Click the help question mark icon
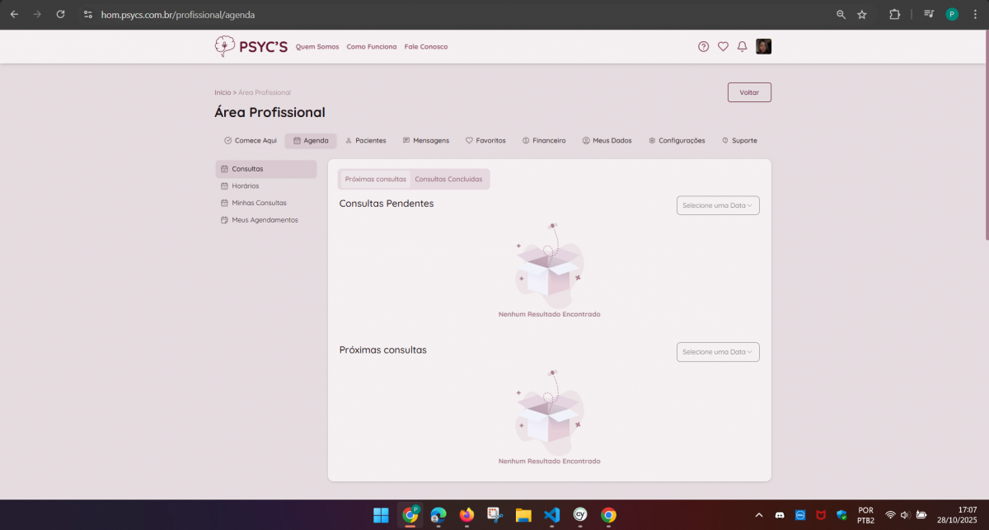Image resolution: width=989 pixels, height=530 pixels. pyautogui.click(x=703, y=47)
